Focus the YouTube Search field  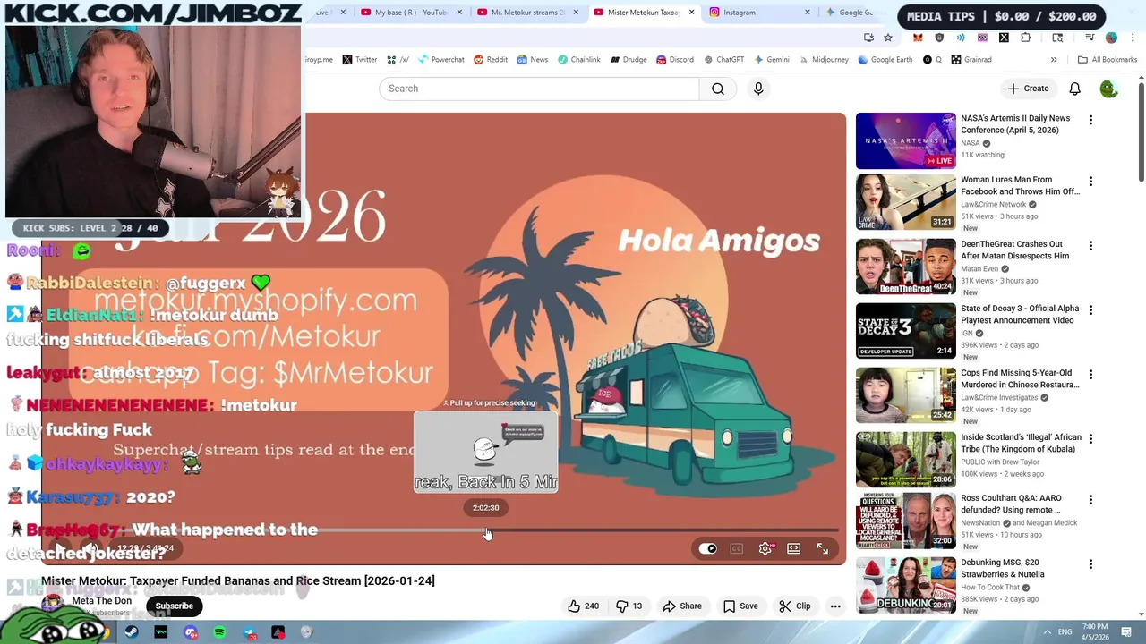tap(539, 89)
